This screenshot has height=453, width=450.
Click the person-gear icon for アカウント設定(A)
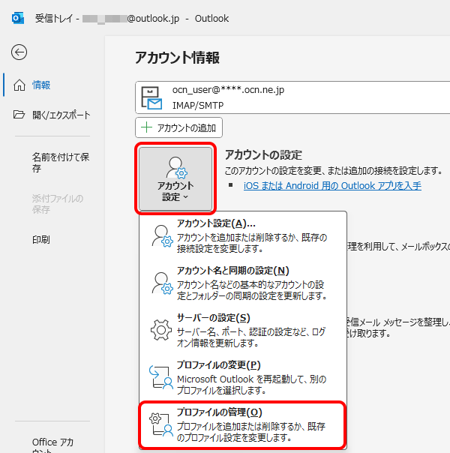[x=162, y=235]
